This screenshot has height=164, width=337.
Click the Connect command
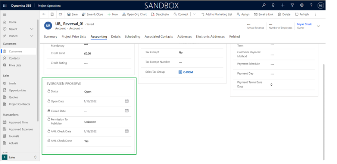(181, 15)
